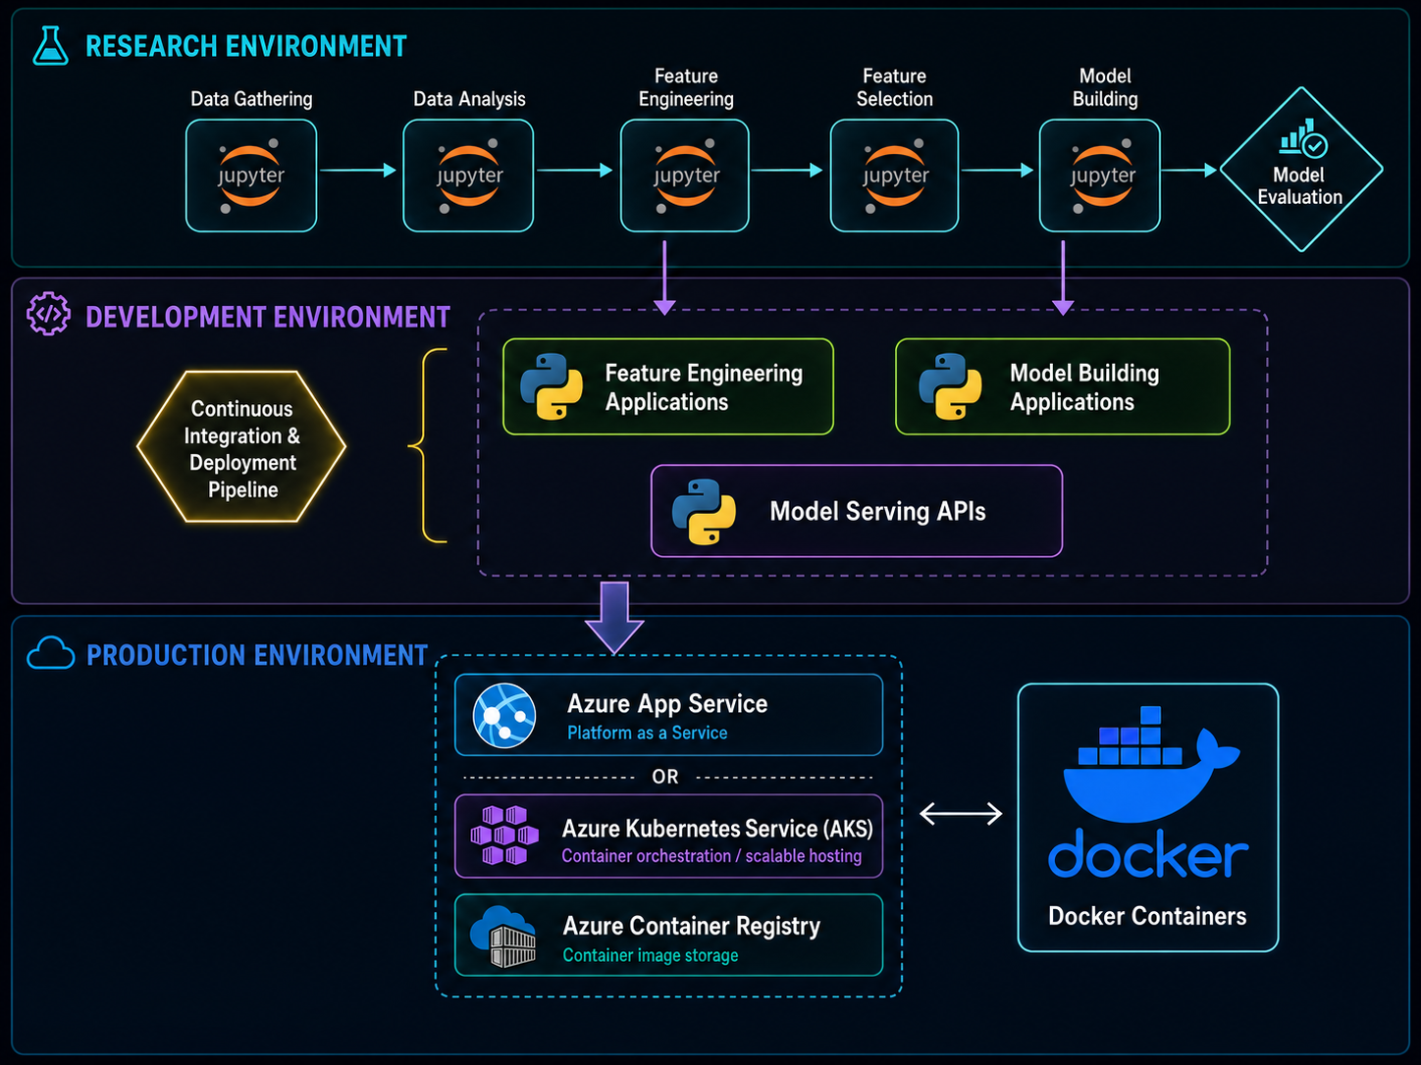Click the 'Azure Kubernetes Service (AKS)' title
1421x1065 pixels.
[717, 829]
